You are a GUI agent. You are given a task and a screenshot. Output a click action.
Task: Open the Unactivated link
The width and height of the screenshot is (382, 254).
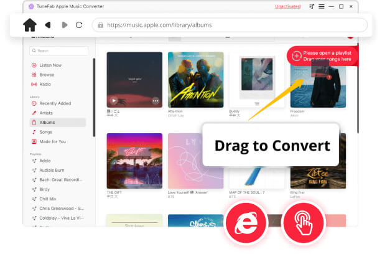(287, 7)
